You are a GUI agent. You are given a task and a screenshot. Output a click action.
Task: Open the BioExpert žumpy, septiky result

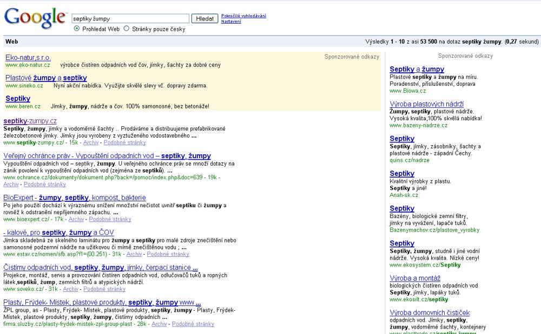click(x=75, y=197)
